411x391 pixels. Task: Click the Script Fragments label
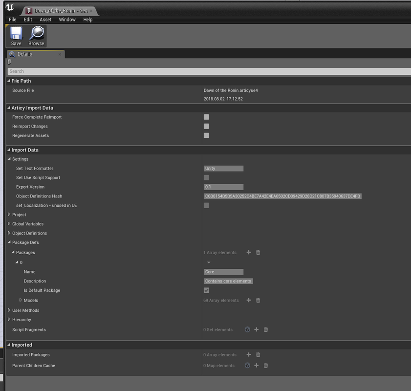29,330
